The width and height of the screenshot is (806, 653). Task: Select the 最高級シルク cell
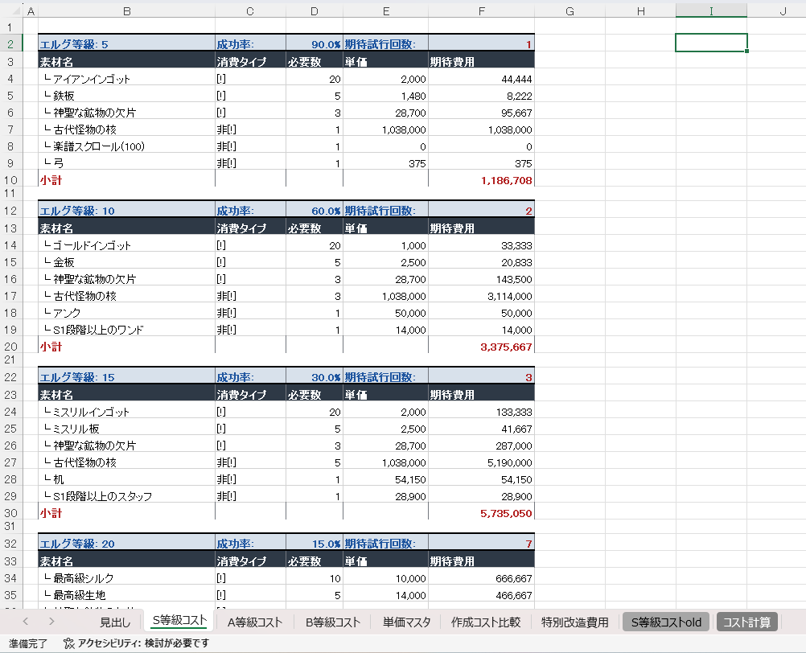click(126, 578)
